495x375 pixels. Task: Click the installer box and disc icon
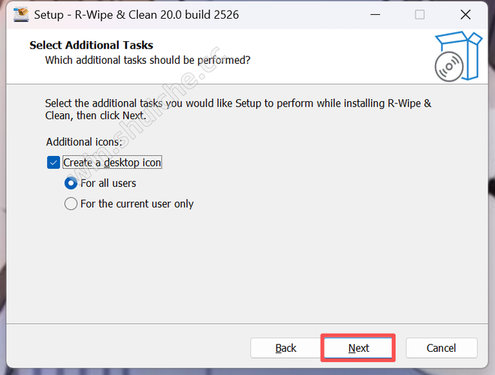pyautogui.click(x=457, y=55)
